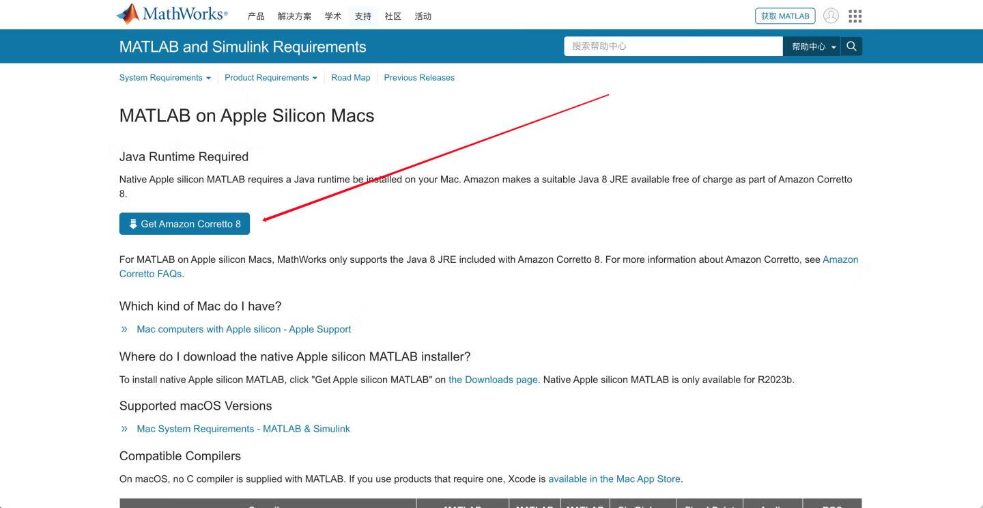Click the magnifying glass search icon
Screen dimensions: 983x508
851,46
